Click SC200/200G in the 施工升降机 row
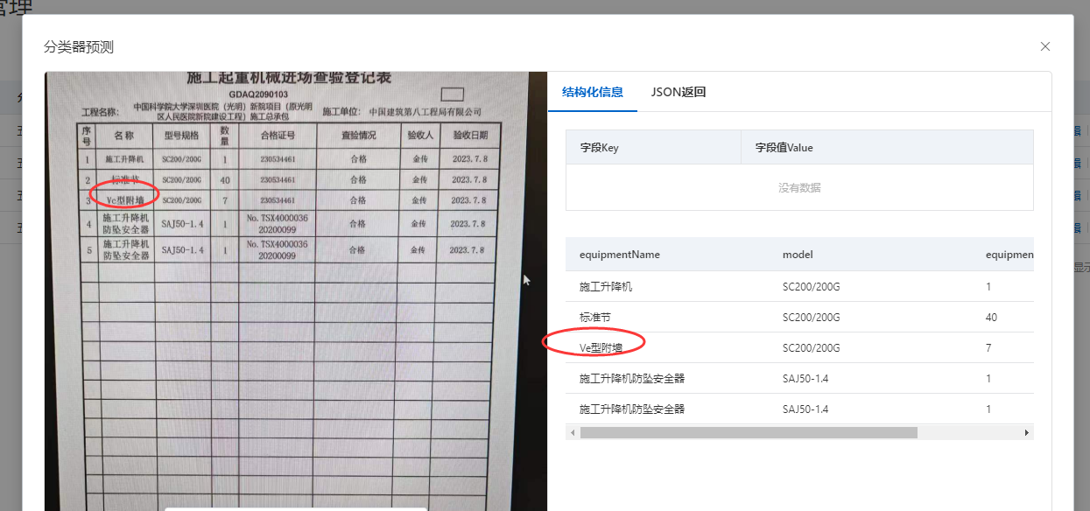 811,286
